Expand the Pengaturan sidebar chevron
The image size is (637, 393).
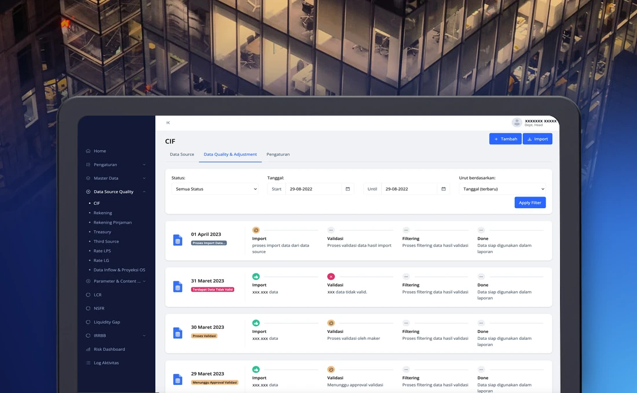tap(144, 165)
